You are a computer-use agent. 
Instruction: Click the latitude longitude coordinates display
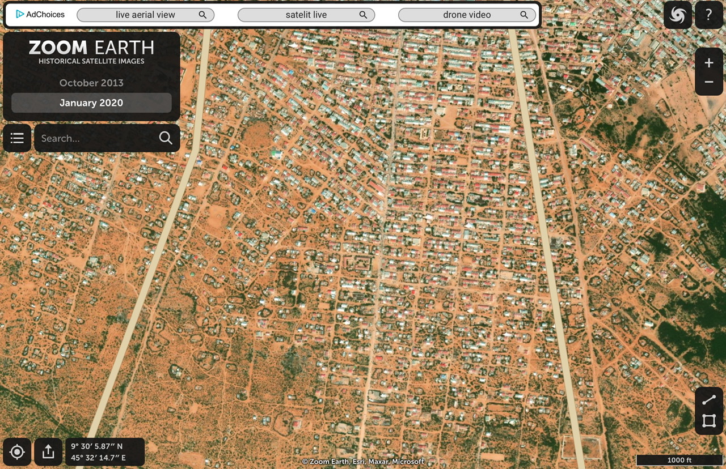point(105,452)
